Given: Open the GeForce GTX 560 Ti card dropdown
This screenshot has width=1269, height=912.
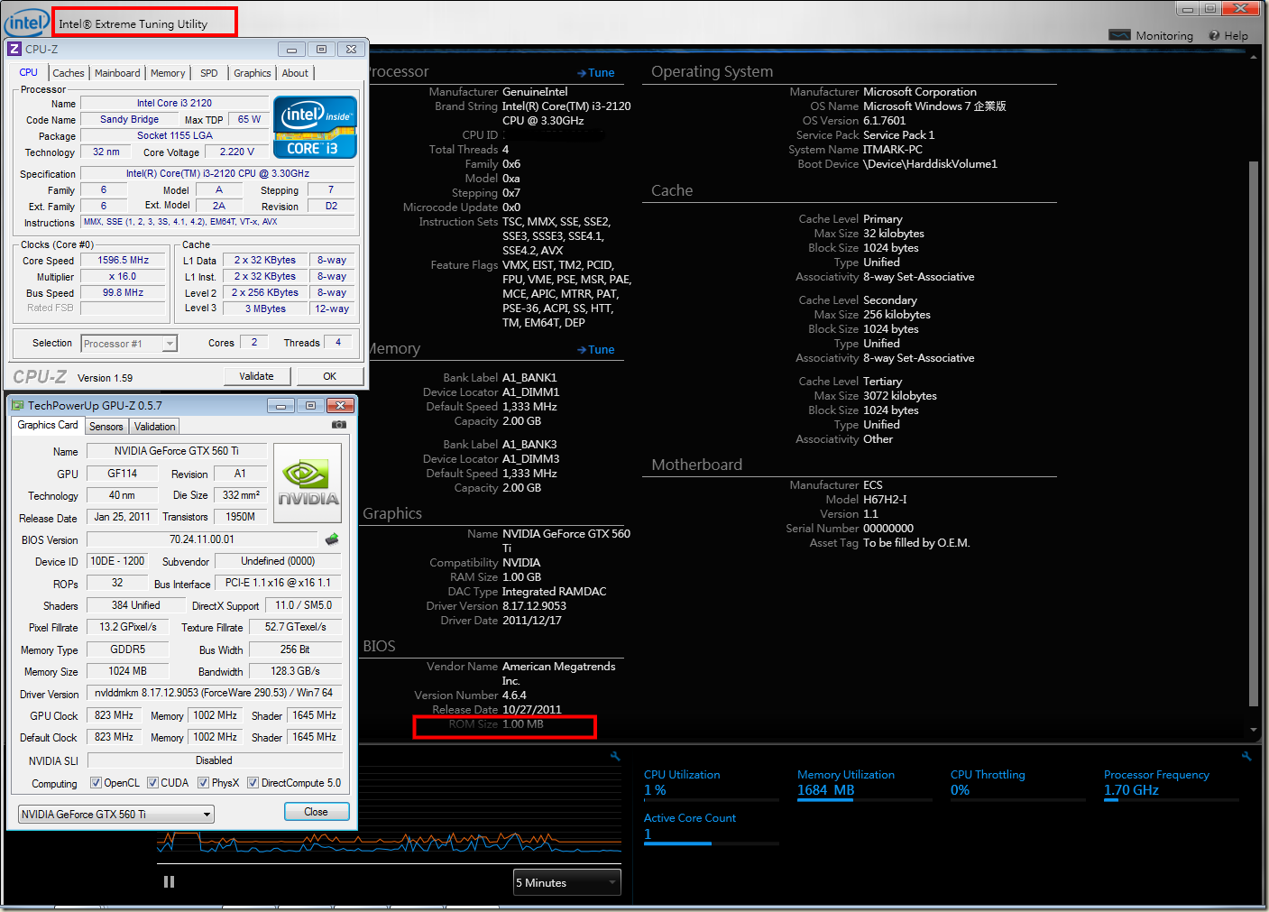Looking at the screenshot, I should [x=116, y=815].
